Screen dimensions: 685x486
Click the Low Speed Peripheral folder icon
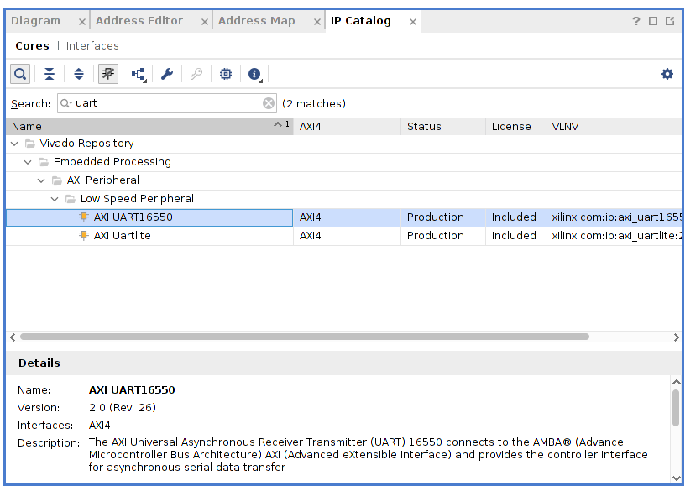(71, 199)
